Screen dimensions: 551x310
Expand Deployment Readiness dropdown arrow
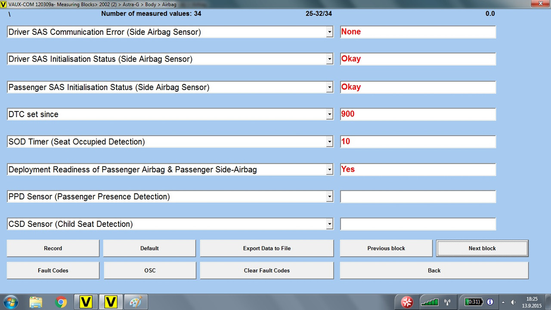click(329, 170)
